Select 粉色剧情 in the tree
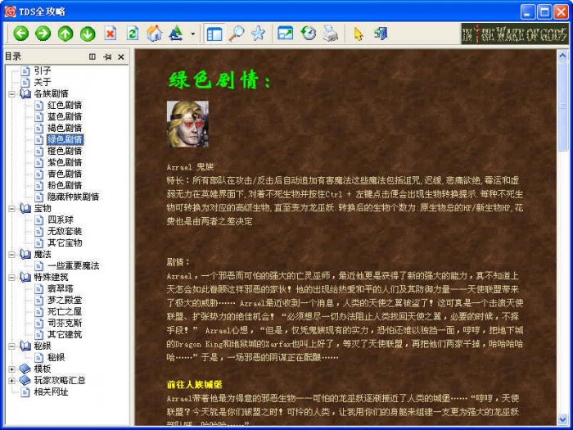The height and width of the screenshot is (430, 573). (x=65, y=185)
